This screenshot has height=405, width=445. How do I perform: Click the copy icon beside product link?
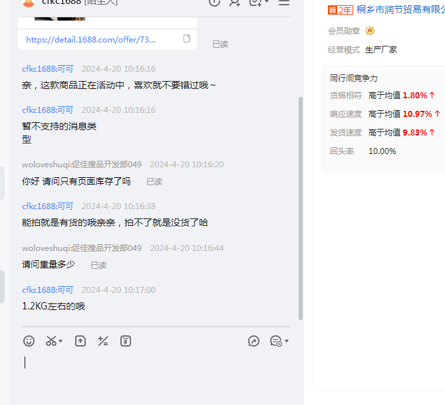click(x=187, y=39)
